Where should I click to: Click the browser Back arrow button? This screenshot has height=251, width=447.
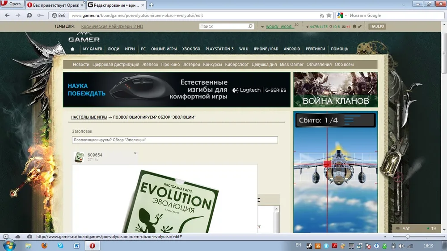[7, 15]
